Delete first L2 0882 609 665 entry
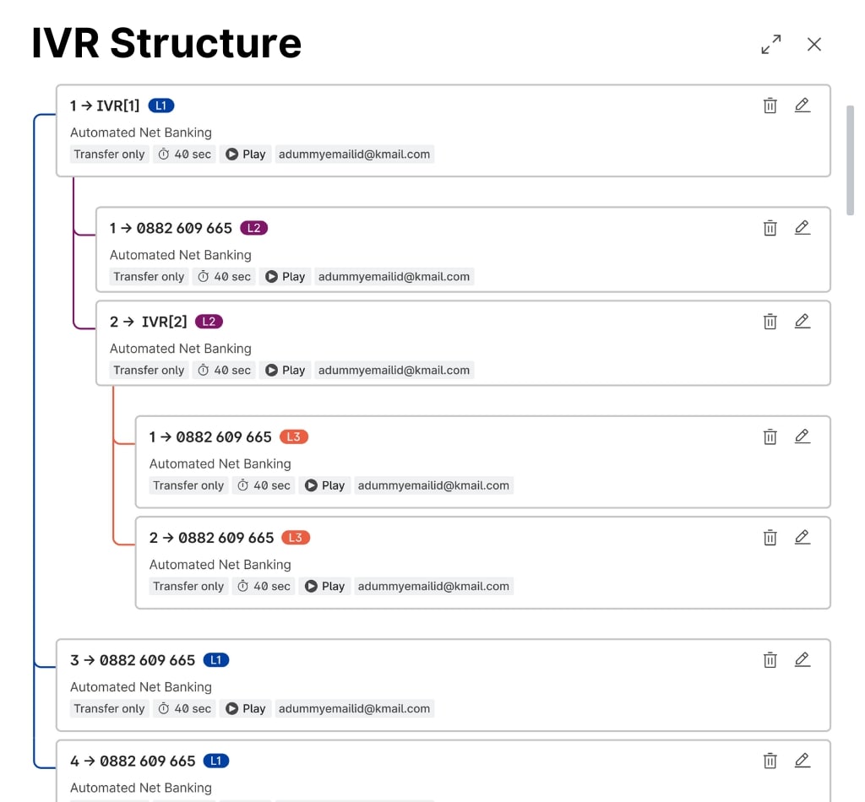This screenshot has width=865, height=802. (770, 228)
